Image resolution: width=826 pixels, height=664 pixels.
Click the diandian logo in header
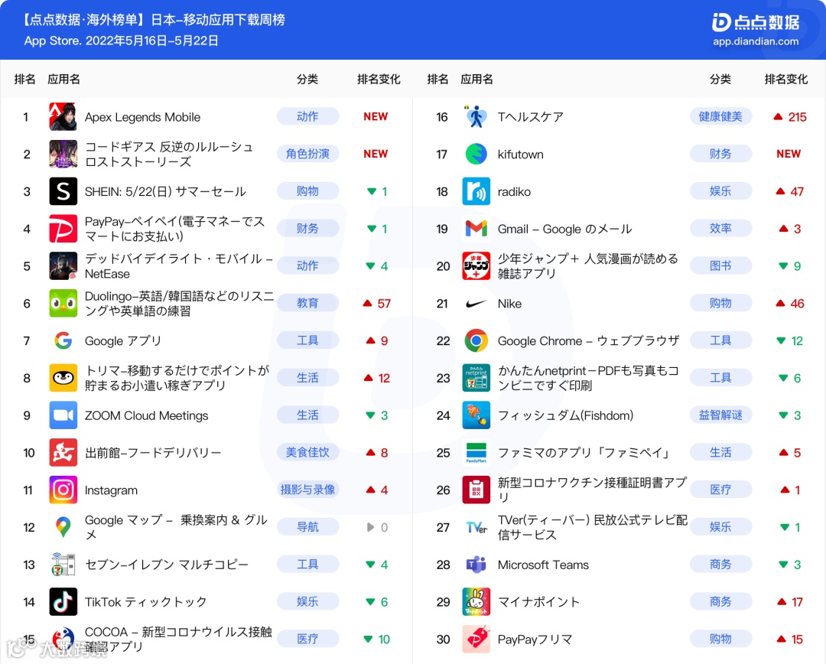tap(756, 22)
